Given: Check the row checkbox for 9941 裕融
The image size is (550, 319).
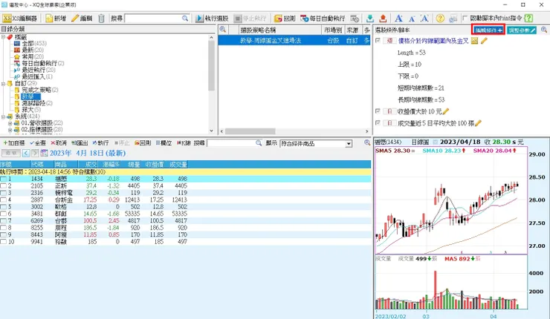Looking at the screenshot, I should [3, 242].
